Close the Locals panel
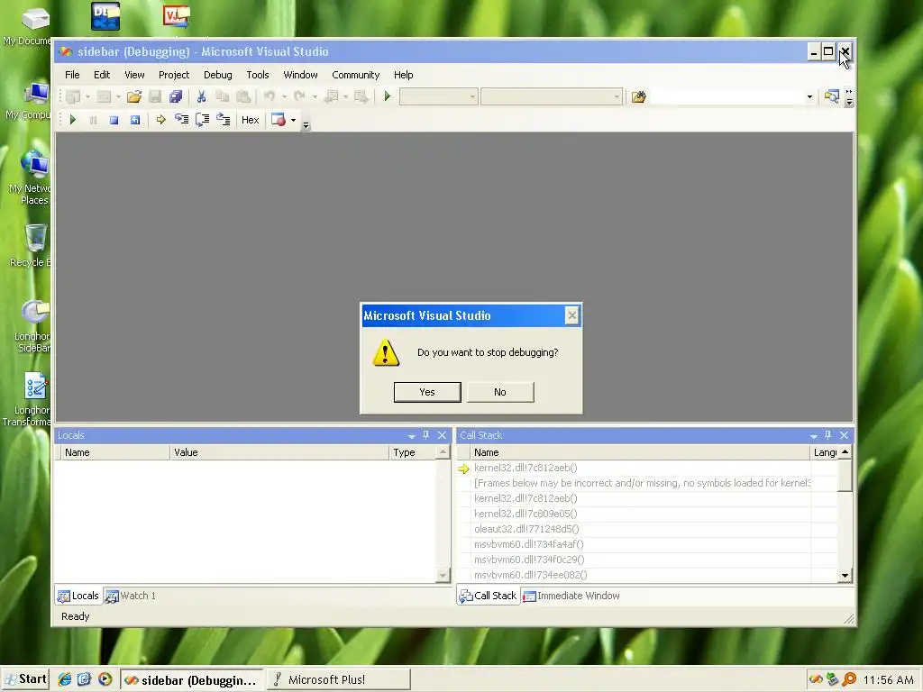This screenshot has width=923, height=692. click(x=442, y=435)
